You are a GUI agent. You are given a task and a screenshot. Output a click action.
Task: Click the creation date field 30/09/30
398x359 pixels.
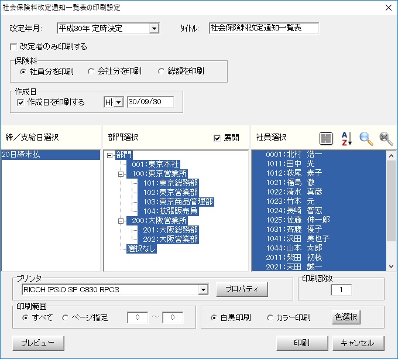pos(150,102)
